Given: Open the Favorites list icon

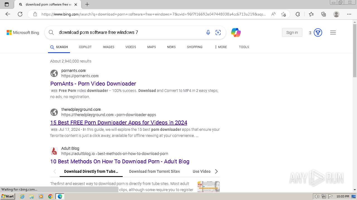Looking at the screenshot, I should pyautogui.click(x=311, y=14).
